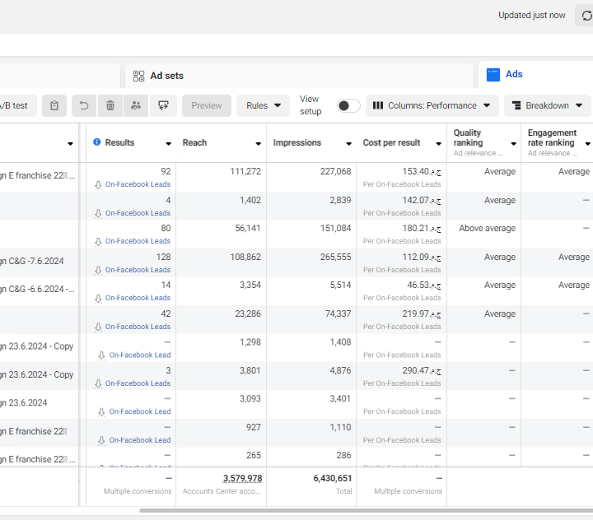Select the Ads tab
The image size is (593, 520).
coord(514,74)
